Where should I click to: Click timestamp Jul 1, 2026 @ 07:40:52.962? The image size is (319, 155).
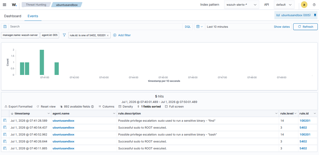(29, 134)
